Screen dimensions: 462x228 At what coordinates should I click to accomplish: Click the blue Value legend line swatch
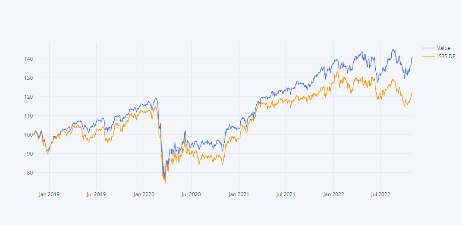428,48
